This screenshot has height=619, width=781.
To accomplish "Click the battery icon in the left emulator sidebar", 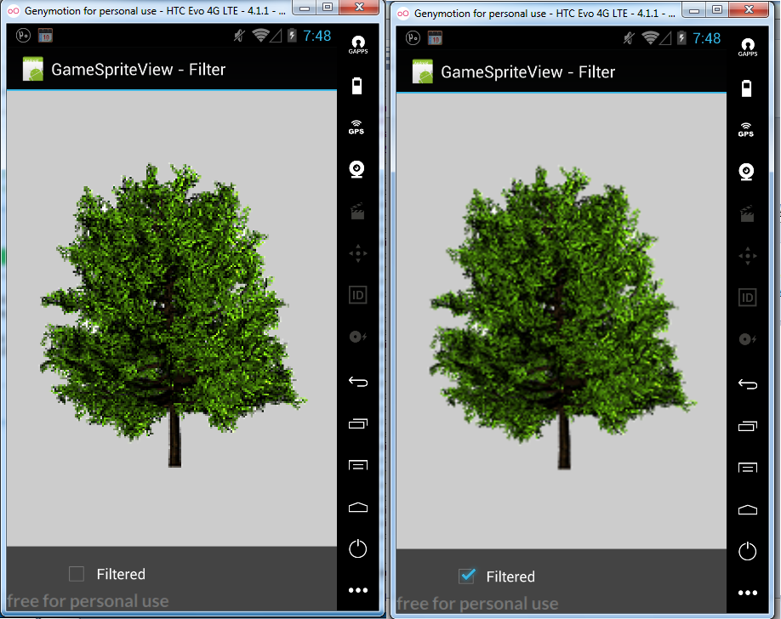I will tap(357, 85).
